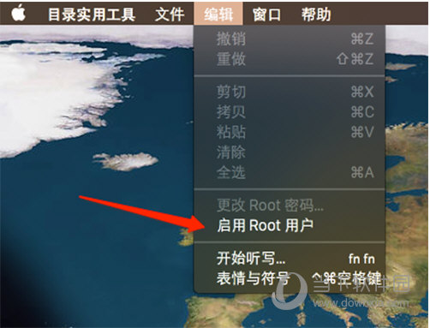430x328 pixels.
Task: Select the 全选 menu entry
Action: [290, 172]
